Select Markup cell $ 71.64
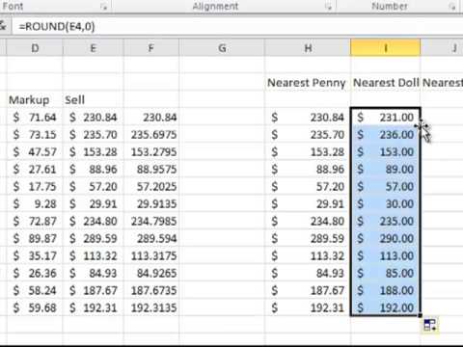 [35, 118]
